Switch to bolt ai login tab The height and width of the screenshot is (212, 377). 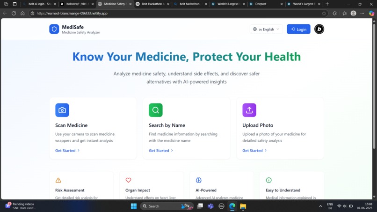click(40, 4)
